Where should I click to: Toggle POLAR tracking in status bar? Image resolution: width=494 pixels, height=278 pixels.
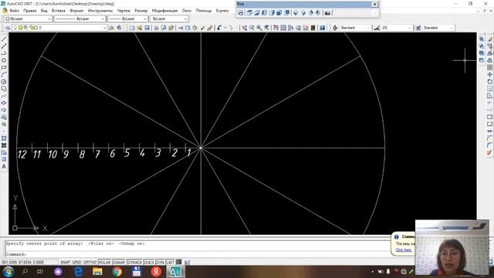pyautogui.click(x=104, y=263)
